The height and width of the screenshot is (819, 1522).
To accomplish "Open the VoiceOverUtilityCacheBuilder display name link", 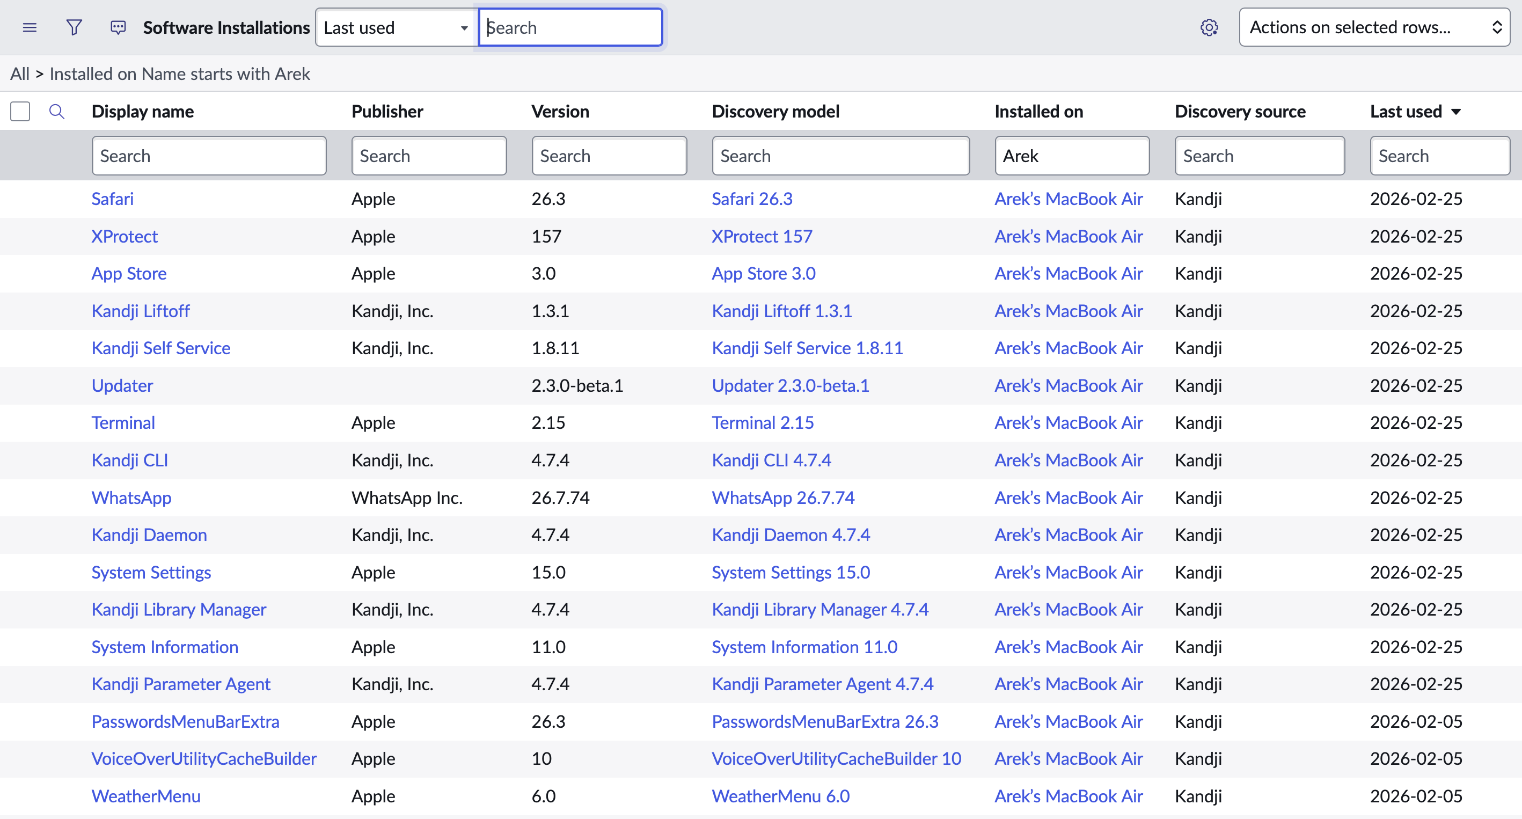I will 204,759.
